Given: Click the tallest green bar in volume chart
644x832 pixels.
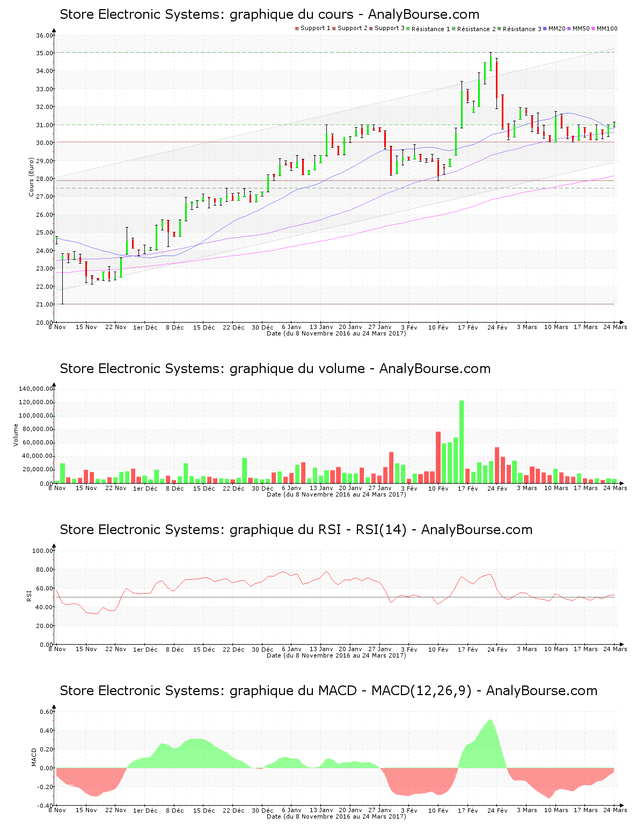Looking at the screenshot, I should pos(462,442).
